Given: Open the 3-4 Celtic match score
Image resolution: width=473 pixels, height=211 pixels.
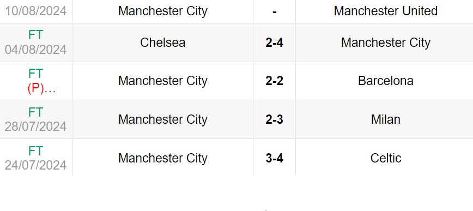Looking at the screenshot, I should [x=274, y=158].
